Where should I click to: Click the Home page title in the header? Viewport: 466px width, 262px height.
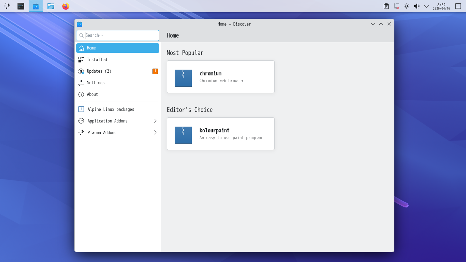173,35
